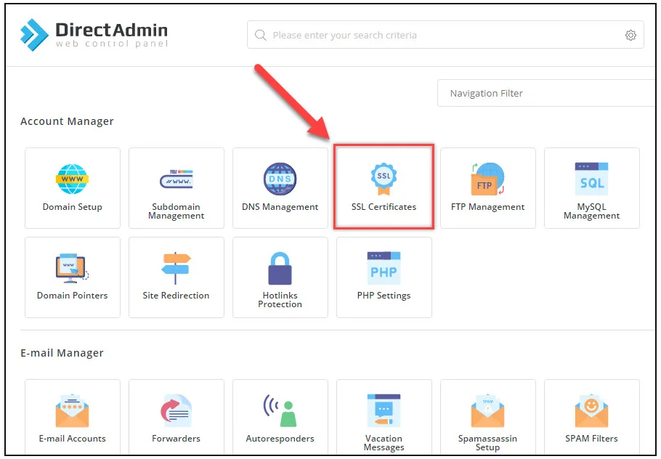The image size is (661, 459).
Task: Open the DNS Management globe icon
Action: pos(280,179)
